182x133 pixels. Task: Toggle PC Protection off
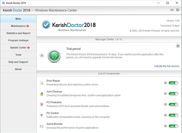173,104
